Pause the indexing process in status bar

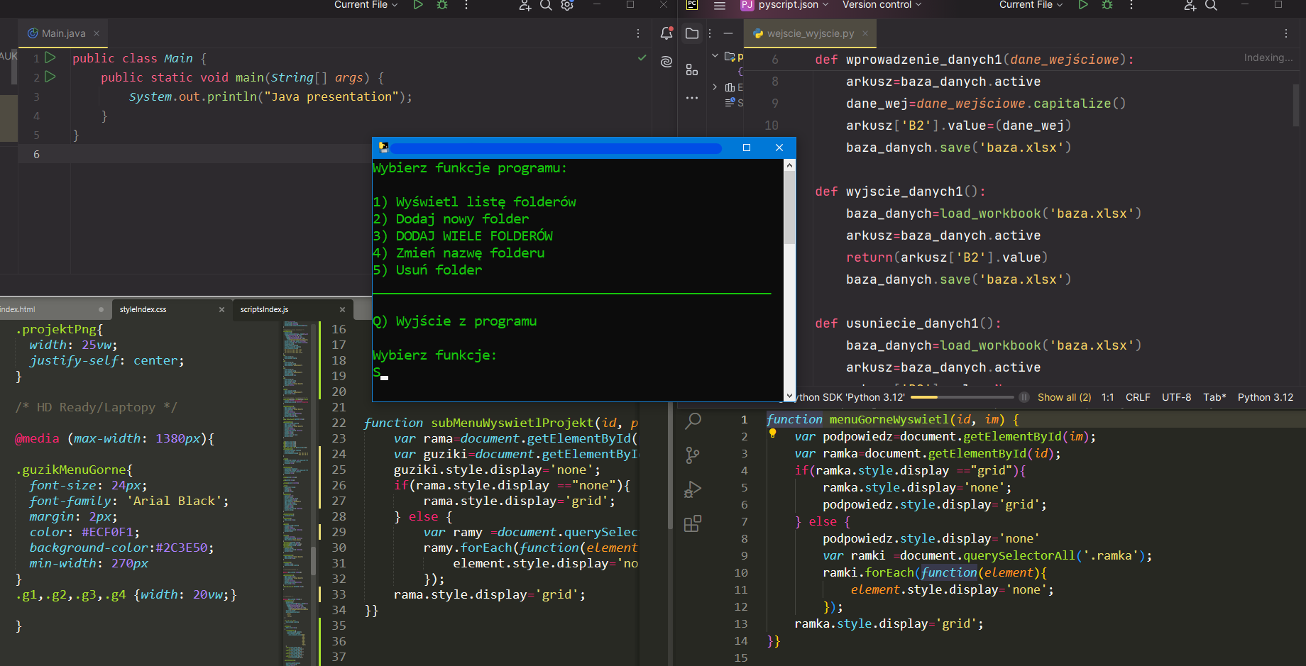point(1024,397)
